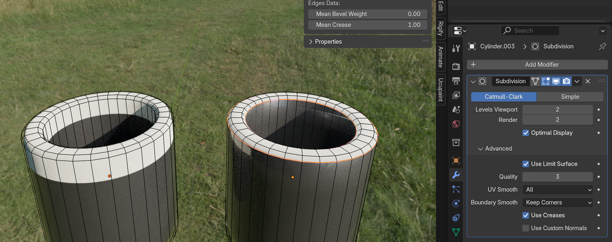Open the Modifiers wrench tab

coord(456,175)
